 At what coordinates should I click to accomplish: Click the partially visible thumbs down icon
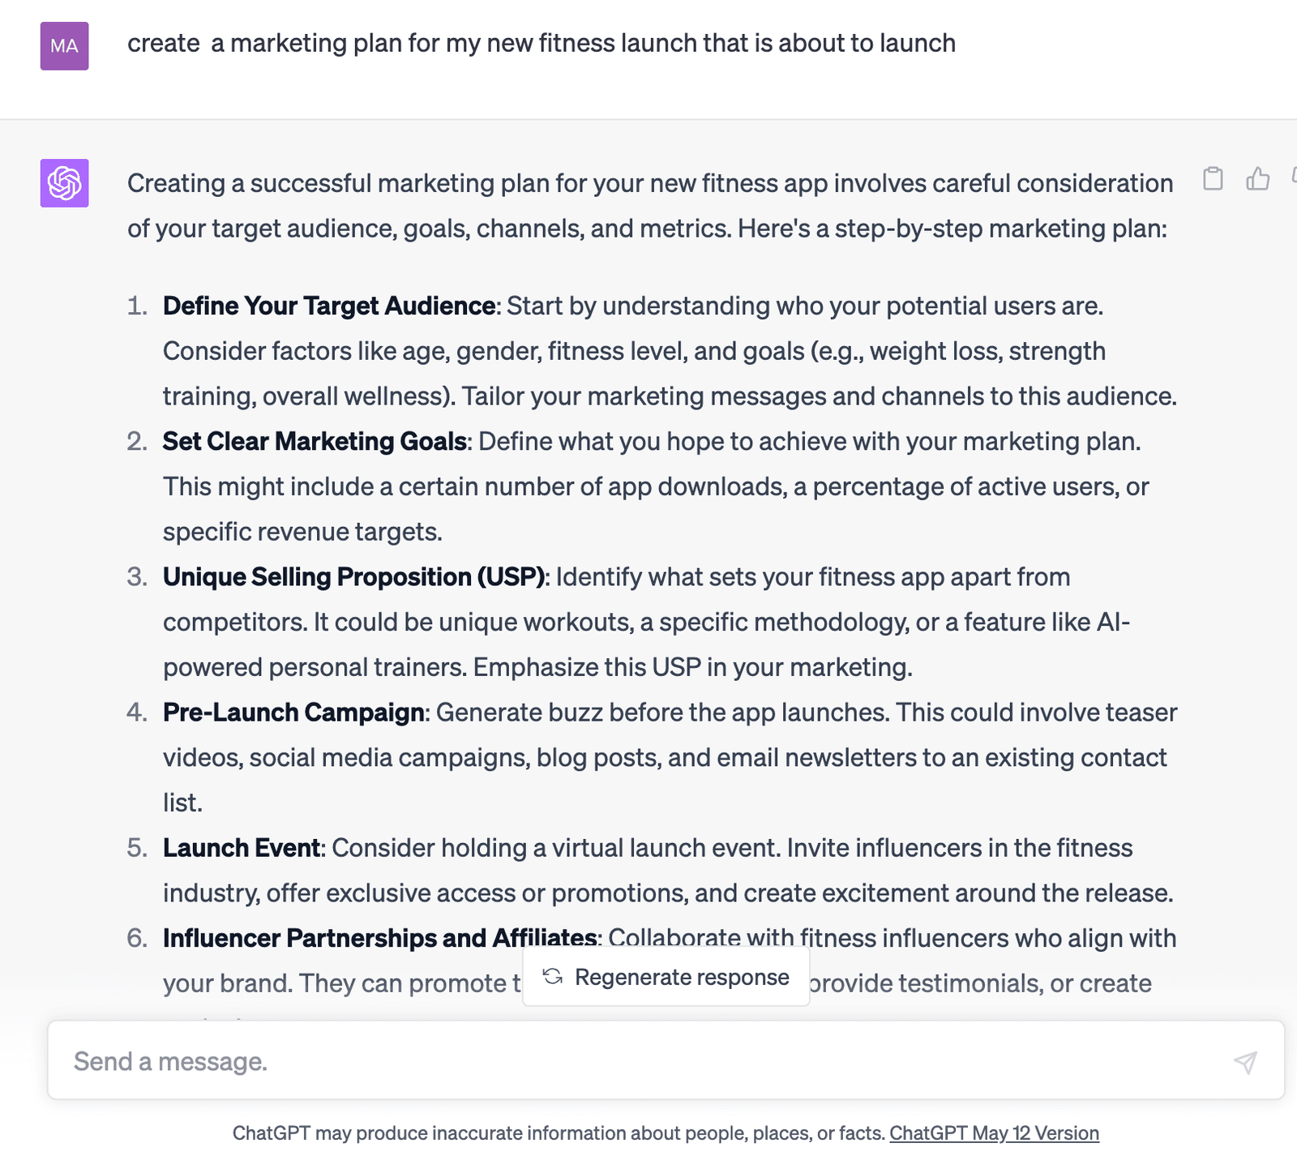coord(1294,177)
